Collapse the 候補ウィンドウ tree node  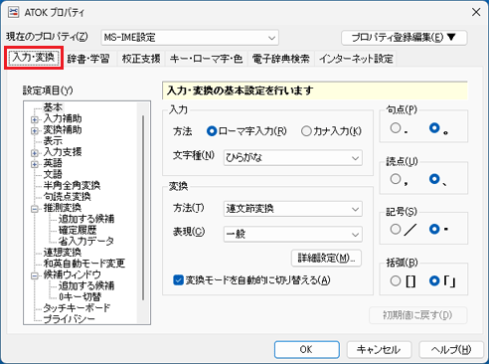click(35, 275)
